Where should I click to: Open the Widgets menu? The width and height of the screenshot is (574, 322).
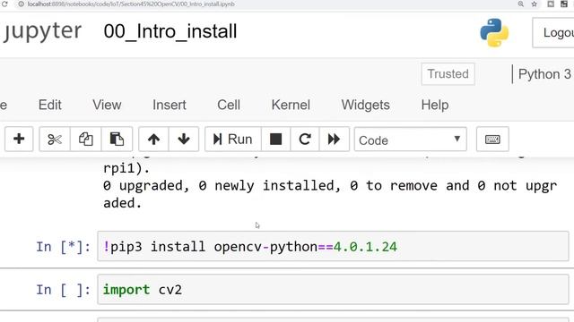[365, 106]
